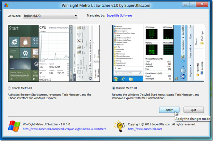Select the Enable Metro UI option
213x141 pixels.
click(9, 88)
